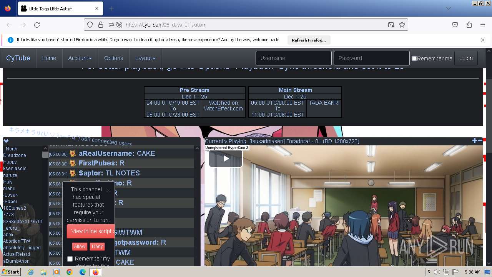Close the script permission popup
The image size is (492, 277).
pyautogui.click(x=108, y=190)
